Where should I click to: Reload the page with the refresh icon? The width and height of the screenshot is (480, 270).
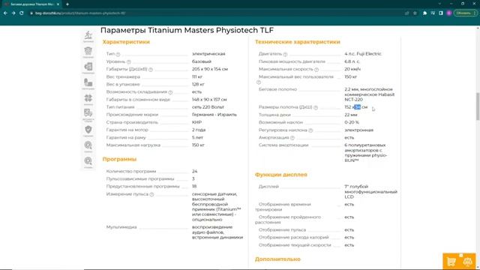pos(22,13)
